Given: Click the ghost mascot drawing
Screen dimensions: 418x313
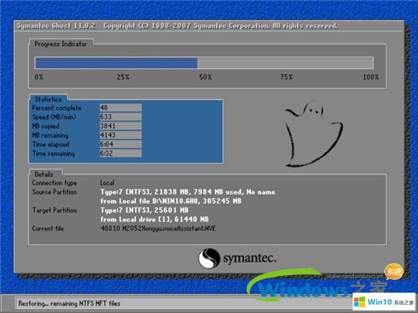Looking at the screenshot, I should [314, 134].
